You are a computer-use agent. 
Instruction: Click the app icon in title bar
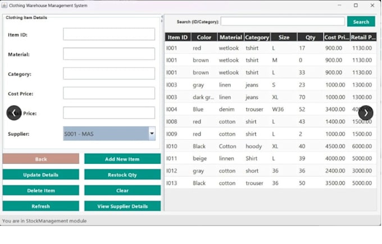click(4, 6)
